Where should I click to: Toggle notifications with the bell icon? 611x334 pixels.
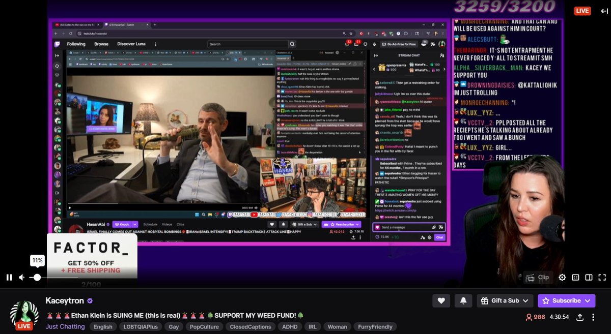coord(463,300)
